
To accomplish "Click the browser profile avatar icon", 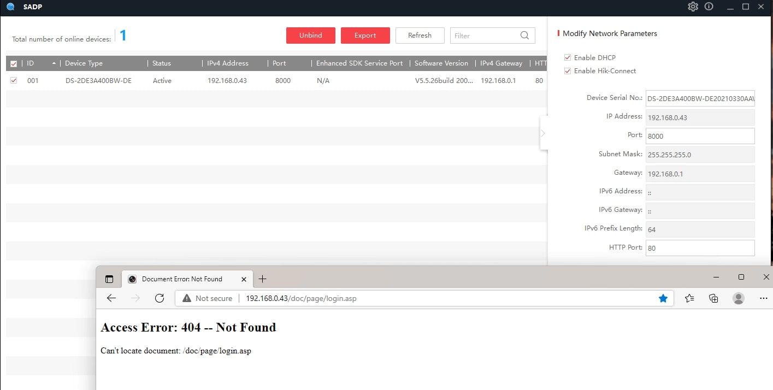I will click(739, 298).
